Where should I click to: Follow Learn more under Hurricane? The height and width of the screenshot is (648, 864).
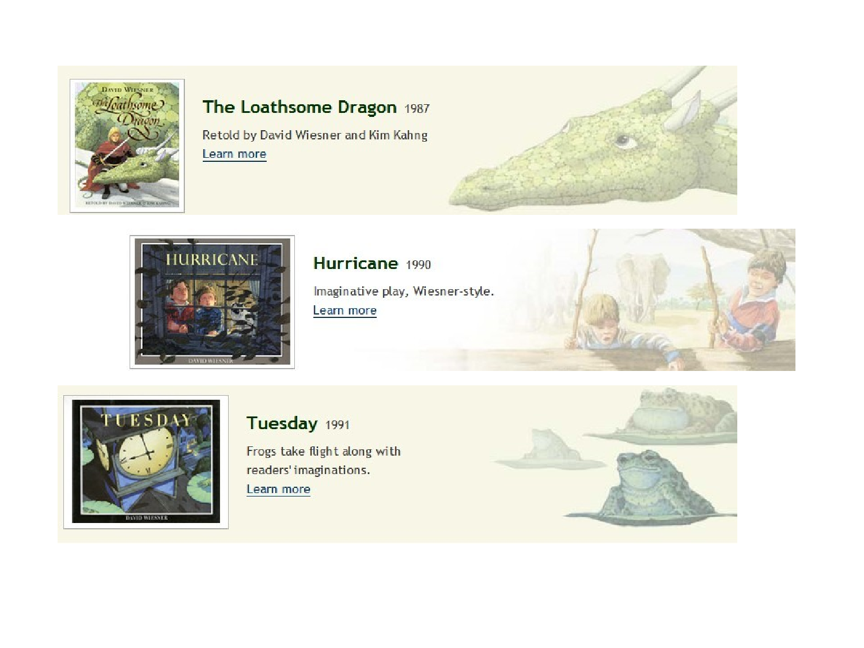click(x=345, y=310)
